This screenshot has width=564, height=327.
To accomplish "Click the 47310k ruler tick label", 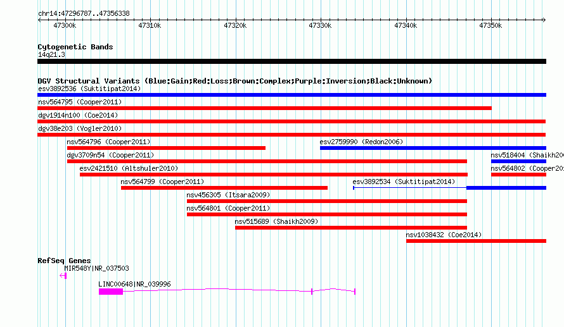I will point(150,25).
